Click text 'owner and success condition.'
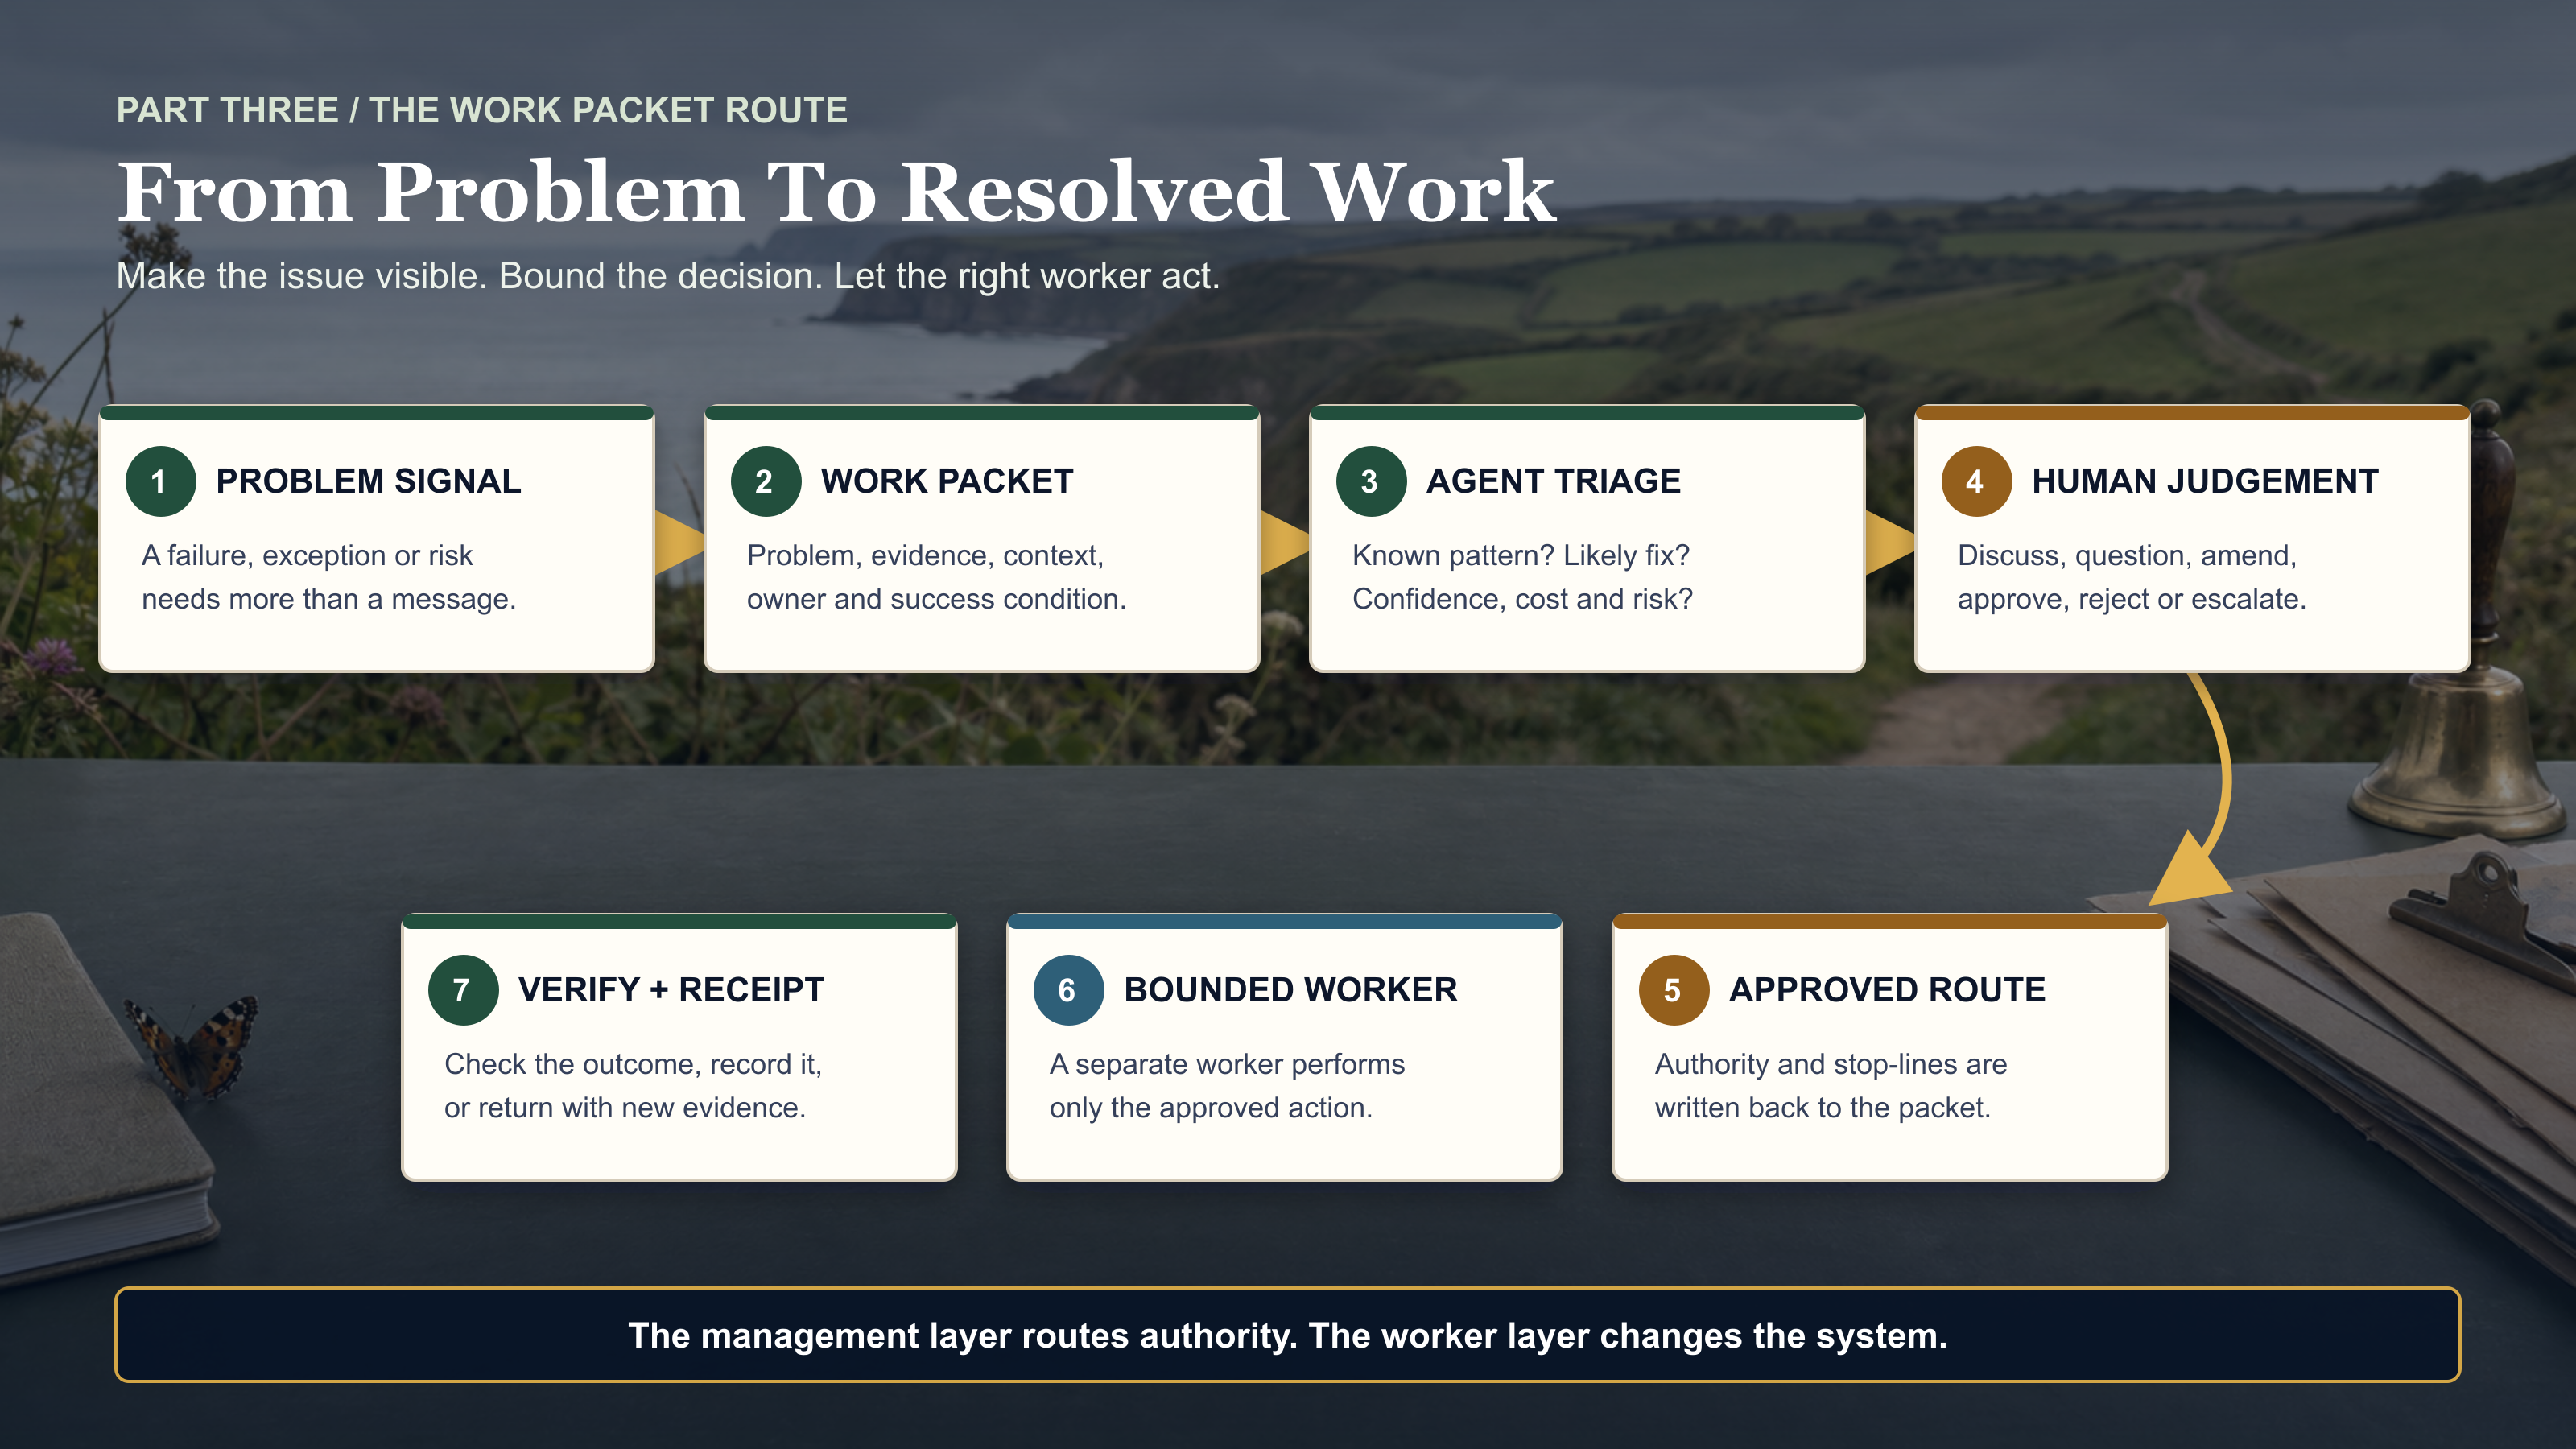2576x1449 pixels. (x=936, y=599)
